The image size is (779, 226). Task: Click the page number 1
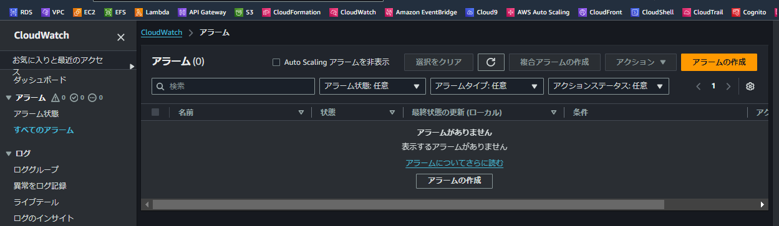point(714,86)
